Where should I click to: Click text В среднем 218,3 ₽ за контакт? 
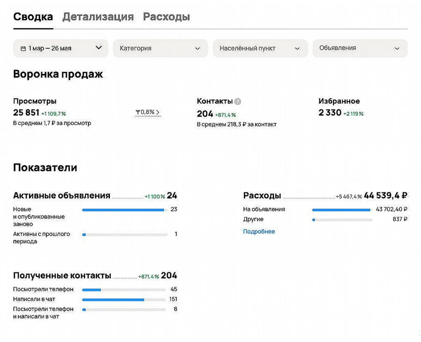(x=237, y=124)
